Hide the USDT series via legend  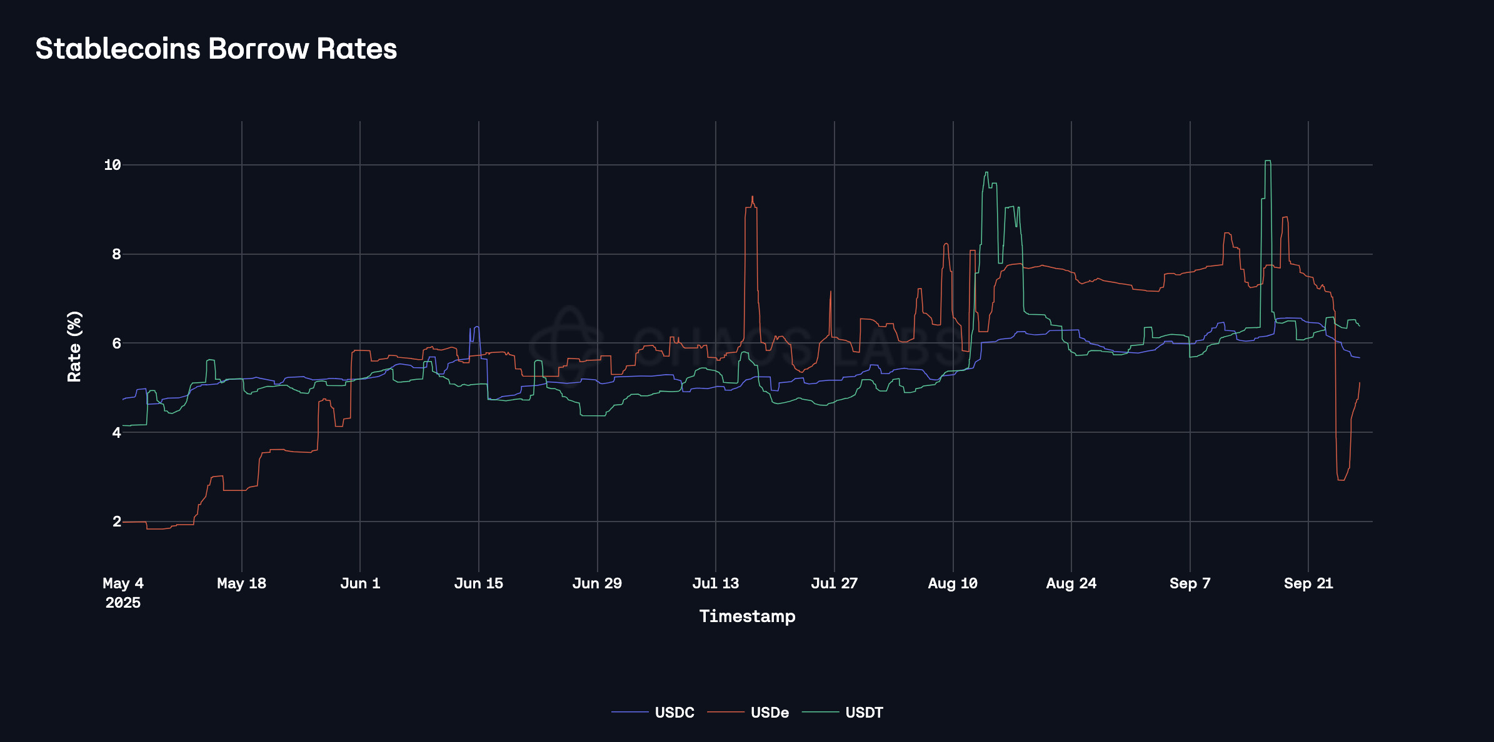(864, 713)
